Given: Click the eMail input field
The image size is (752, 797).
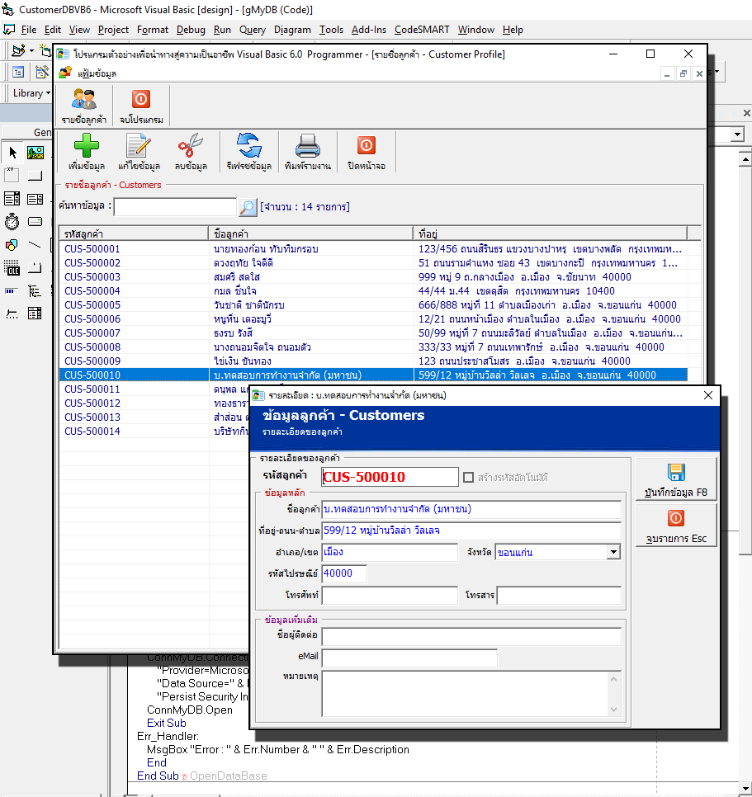Looking at the screenshot, I should (x=409, y=658).
